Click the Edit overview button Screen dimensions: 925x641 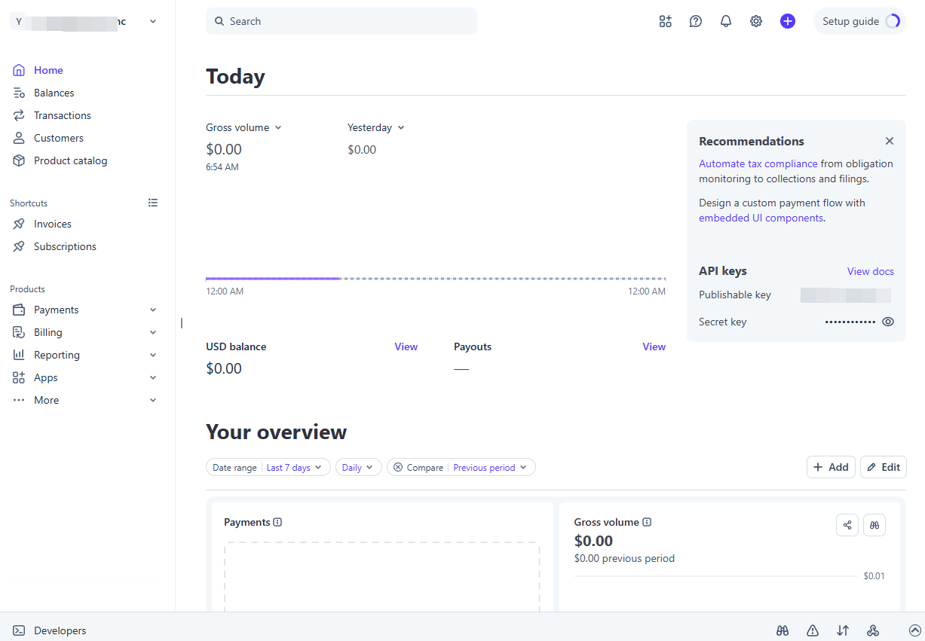tap(884, 467)
